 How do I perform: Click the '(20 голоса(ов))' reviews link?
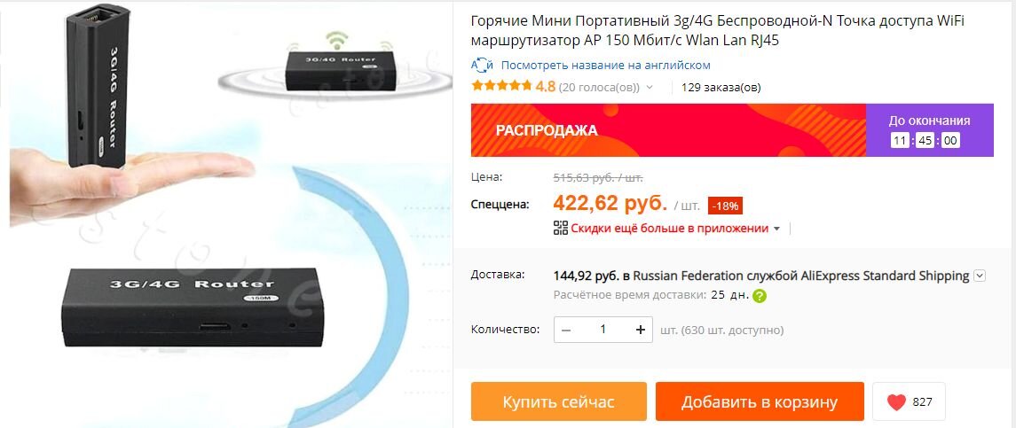(599, 87)
